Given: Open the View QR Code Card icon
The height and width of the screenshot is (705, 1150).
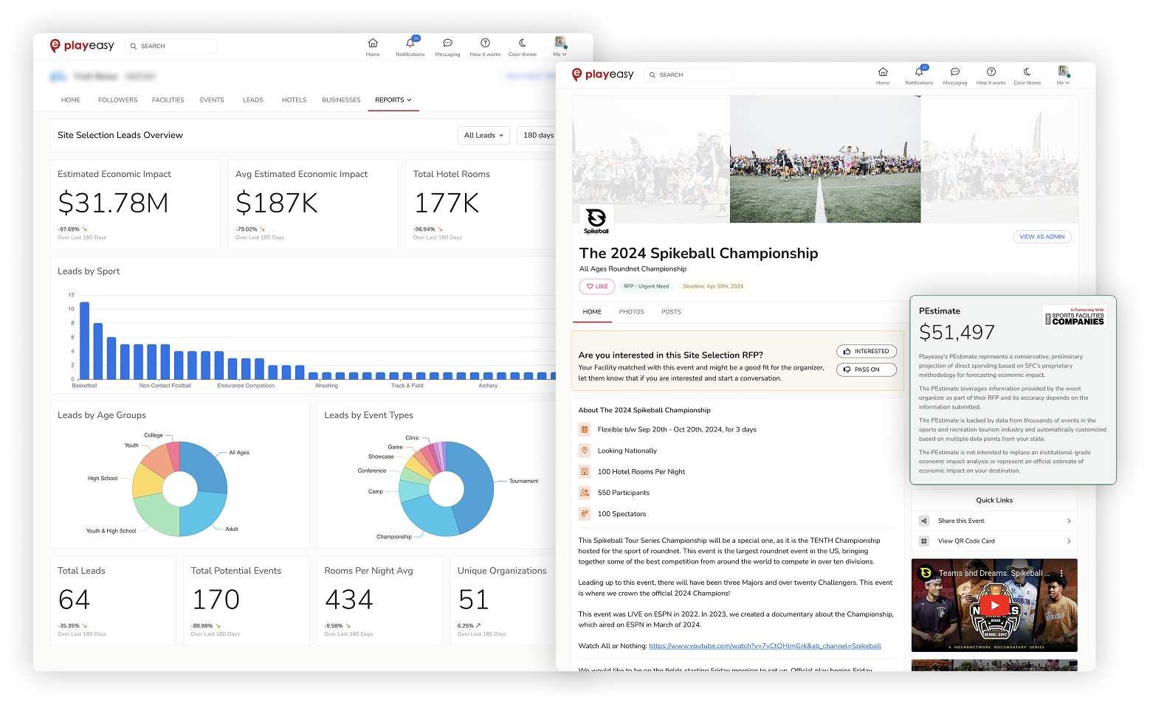Looking at the screenshot, I should pyautogui.click(x=924, y=541).
